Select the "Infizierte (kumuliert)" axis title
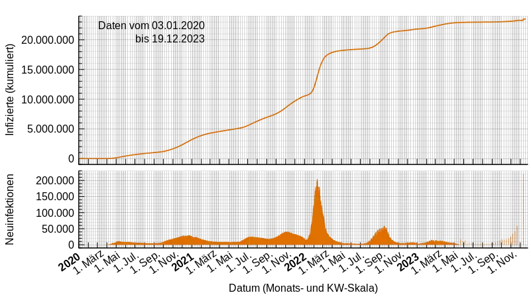This screenshot has width=531, height=299. 10,90
